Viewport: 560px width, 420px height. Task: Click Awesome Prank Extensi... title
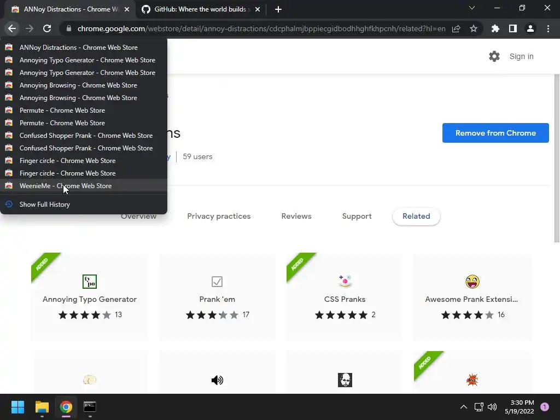click(x=471, y=299)
